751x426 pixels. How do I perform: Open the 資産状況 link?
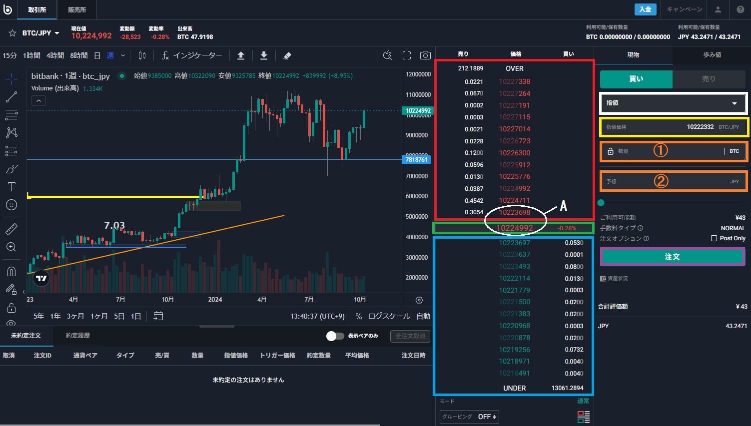[x=614, y=279]
